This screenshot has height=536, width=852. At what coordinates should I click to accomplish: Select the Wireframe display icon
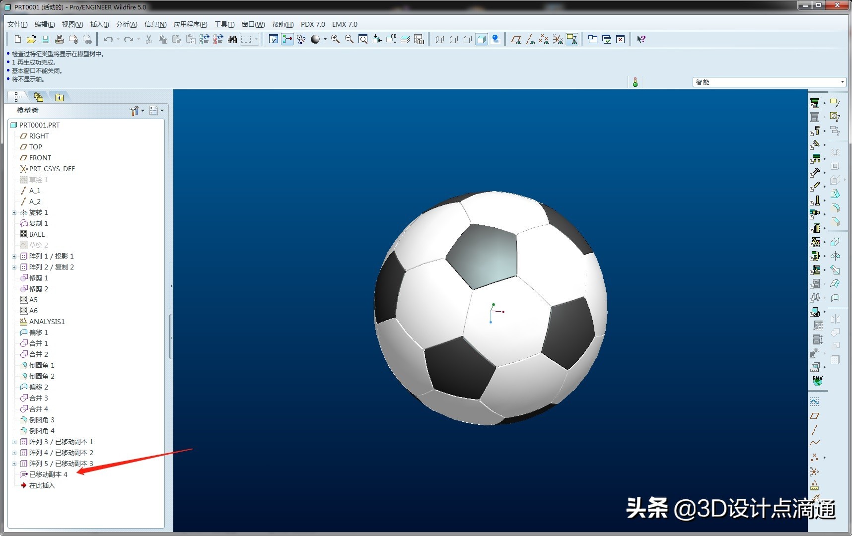click(440, 39)
